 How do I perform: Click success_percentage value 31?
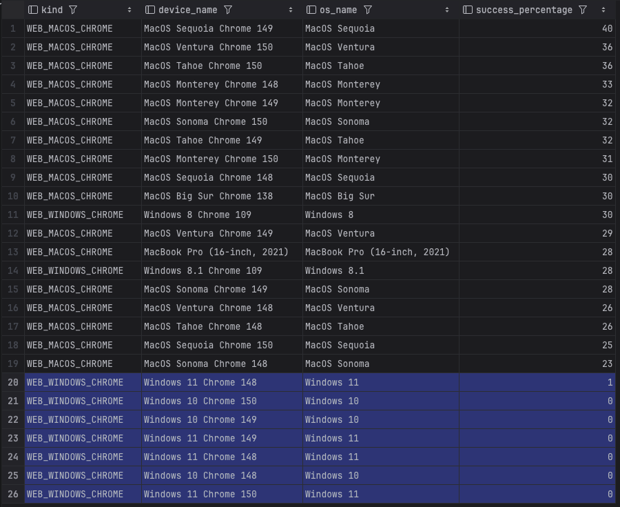pos(537,159)
